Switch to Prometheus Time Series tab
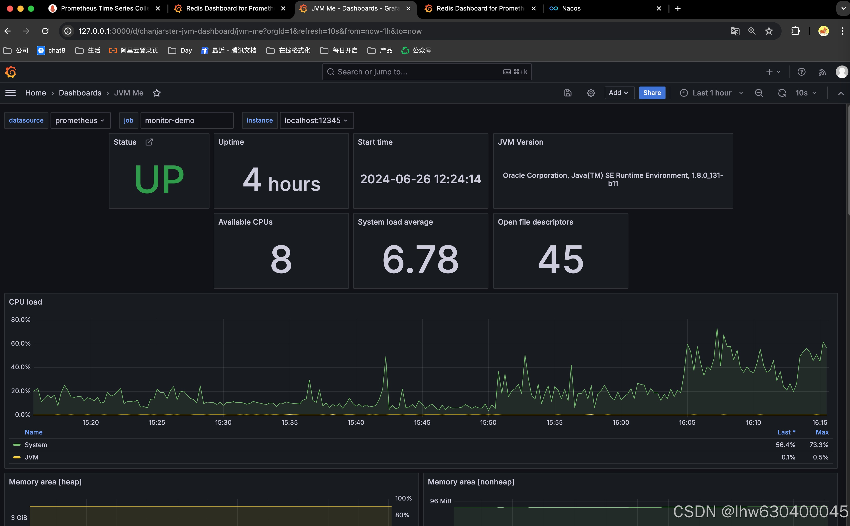 104,8
